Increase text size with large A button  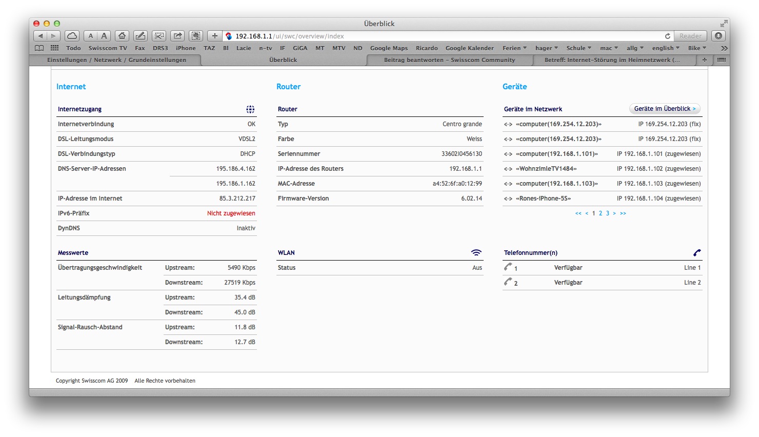tap(104, 36)
